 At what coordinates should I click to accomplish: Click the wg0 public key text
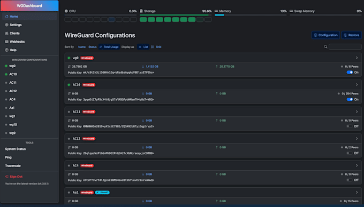pos(118,73)
